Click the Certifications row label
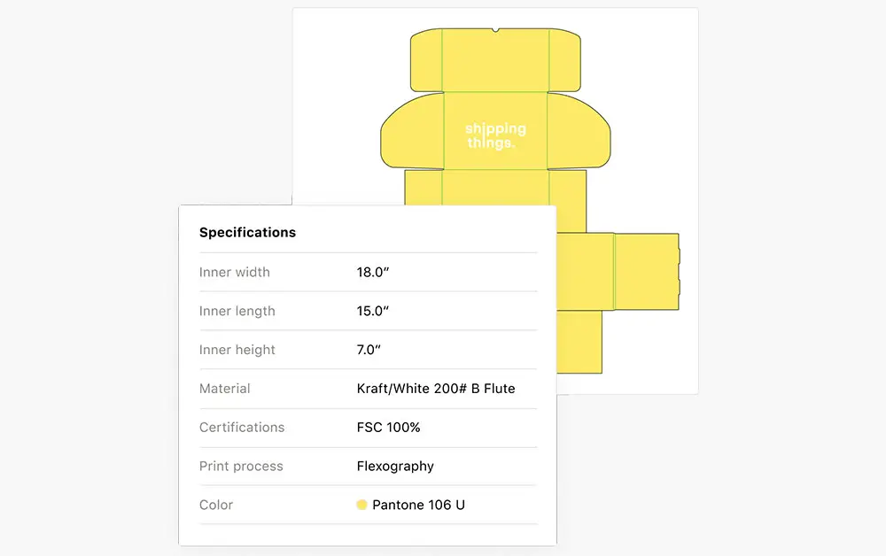Screen dimensions: 886x556 click(242, 427)
